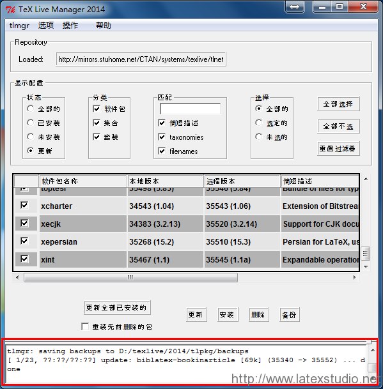The image size is (383, 389).
Task: Toggle 套装 category checkbox
Action: pos(97,137)
